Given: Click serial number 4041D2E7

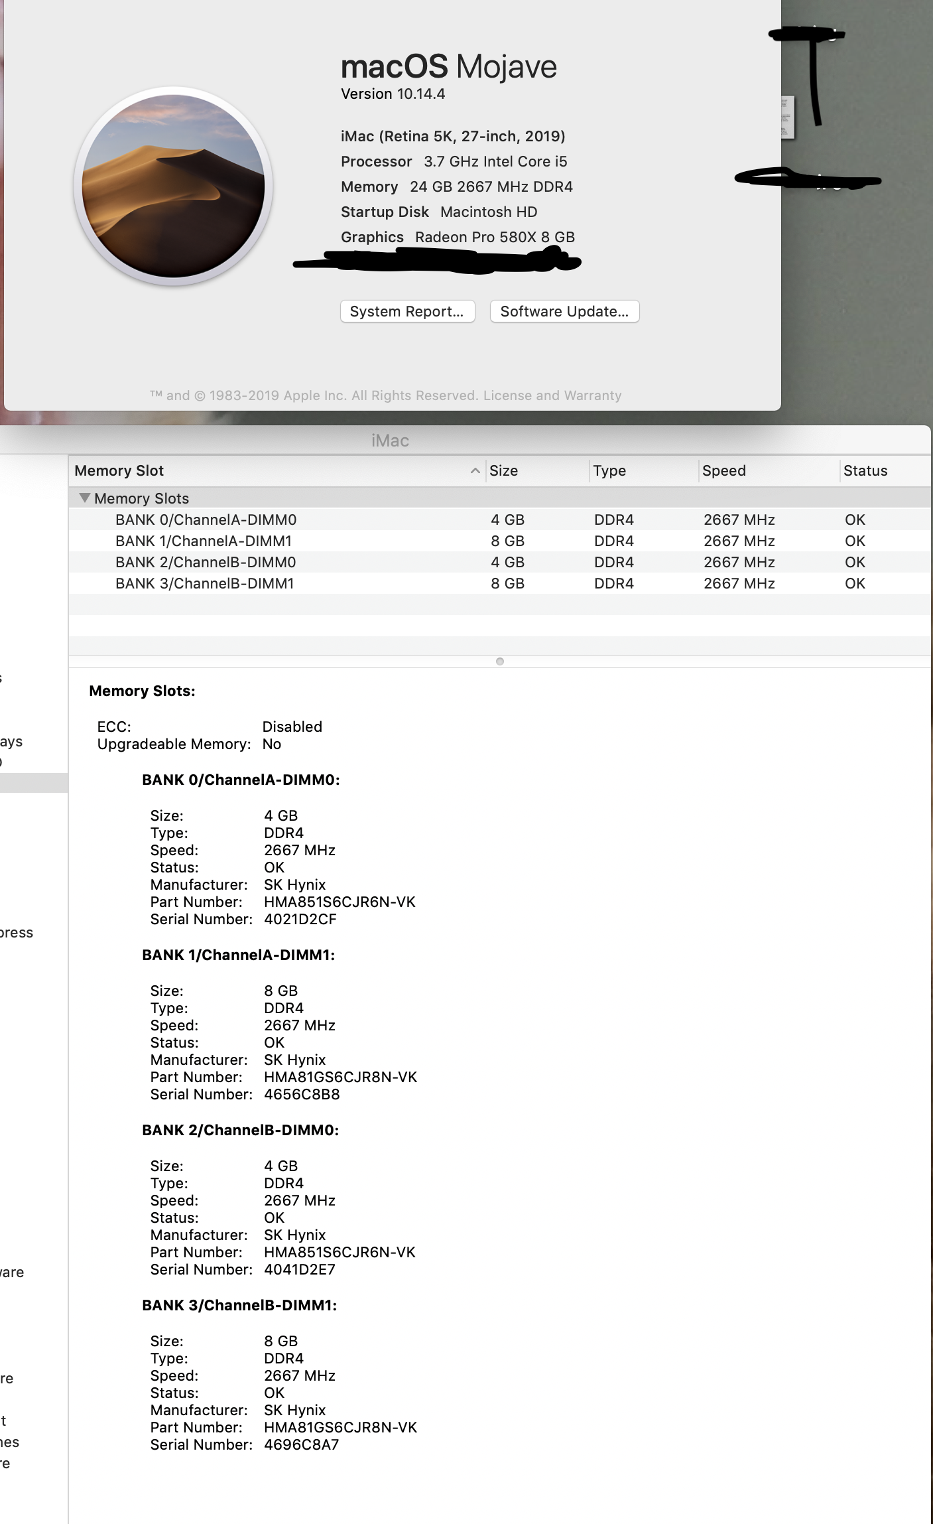Looking at the screenshot, I should pos(300,1269).
